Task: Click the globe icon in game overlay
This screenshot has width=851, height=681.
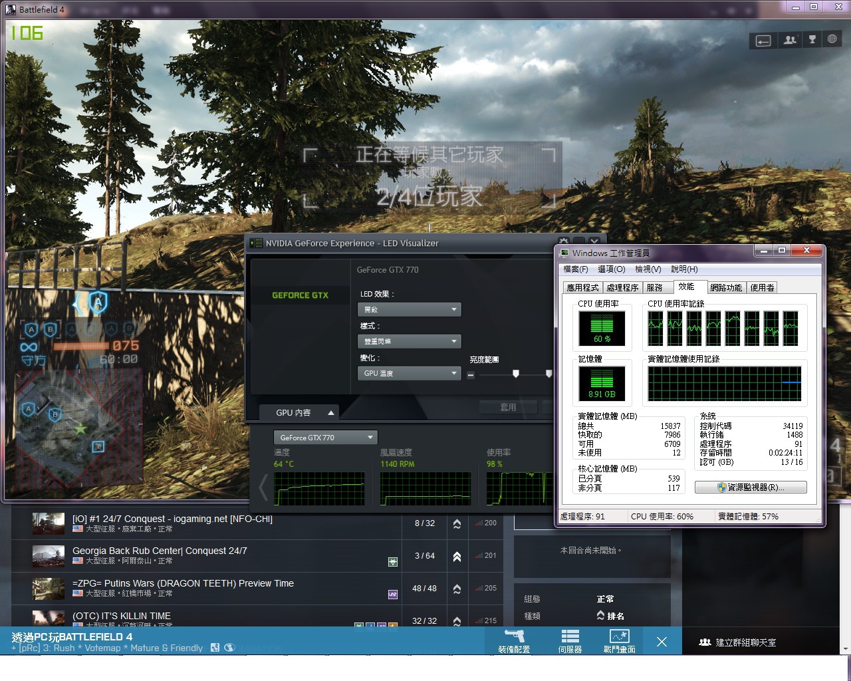Action: pos(832,40)
